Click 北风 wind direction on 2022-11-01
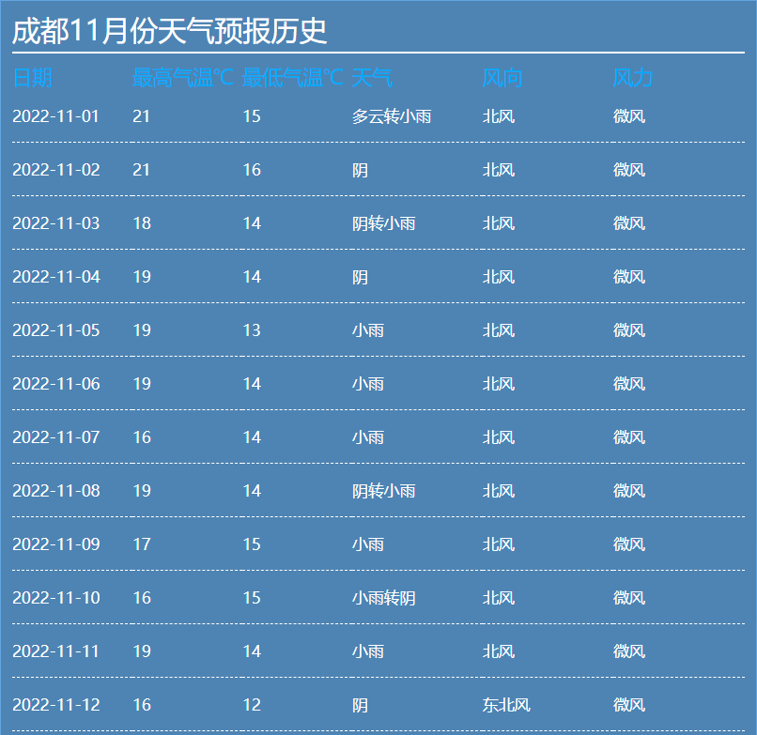757x735 pixels. point(499,116)
